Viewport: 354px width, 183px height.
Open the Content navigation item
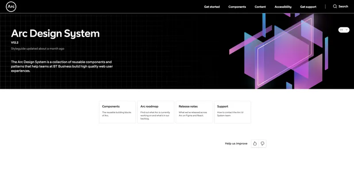tap(260, 7)
